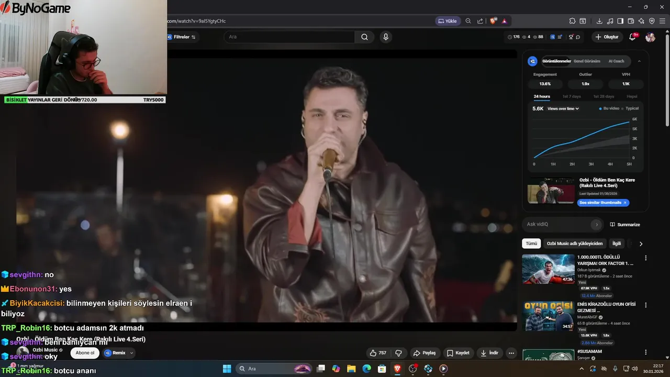Select the 1st 28 days time range
670x377 pixels.
(x=604, y=96)
